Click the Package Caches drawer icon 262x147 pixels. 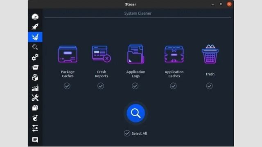pyautogui.click(x=68, y=54)
